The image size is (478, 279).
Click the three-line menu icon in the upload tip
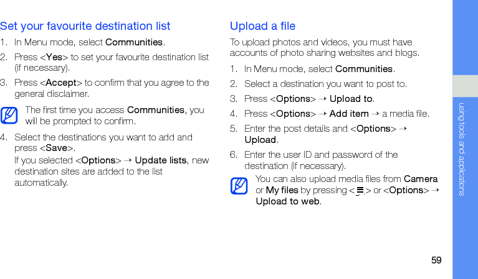click(360, 191)
